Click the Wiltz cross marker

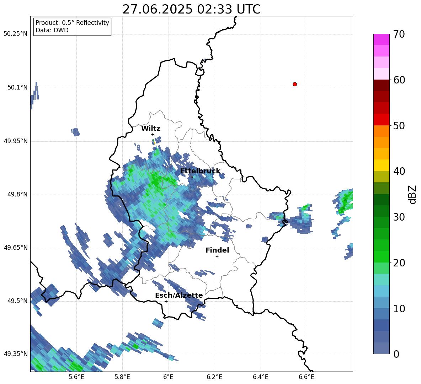(153, 134)
